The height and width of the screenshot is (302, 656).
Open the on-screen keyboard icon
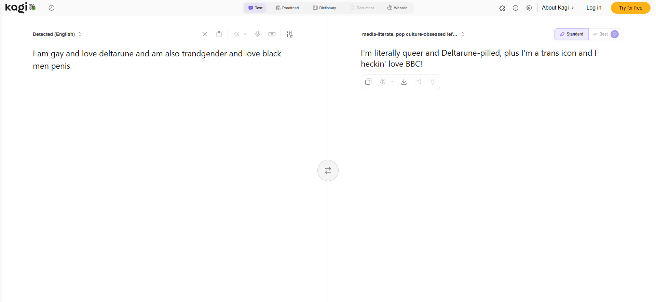272,34
